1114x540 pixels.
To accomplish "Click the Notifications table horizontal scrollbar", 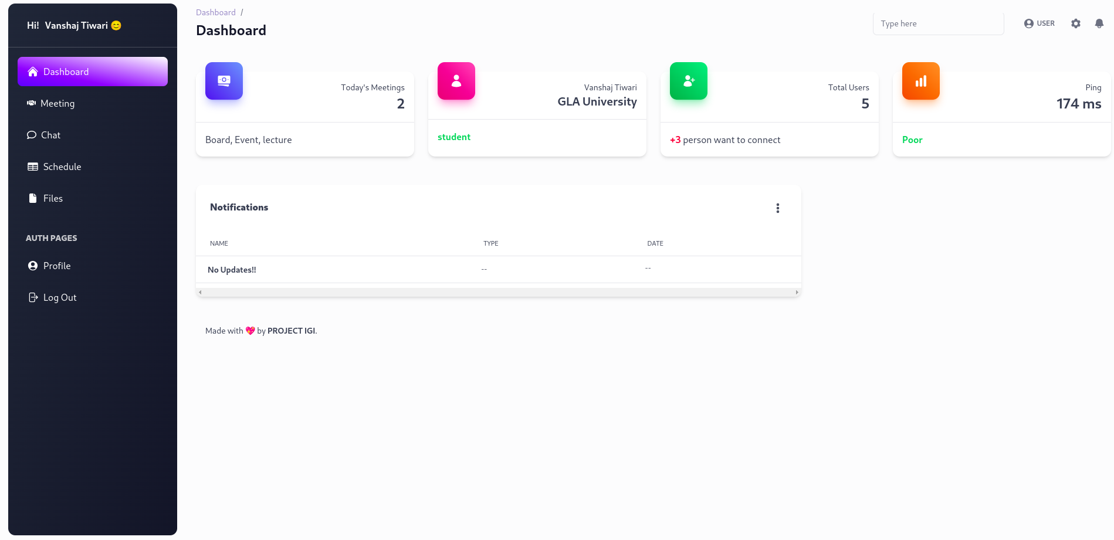I will coord(498,292).
